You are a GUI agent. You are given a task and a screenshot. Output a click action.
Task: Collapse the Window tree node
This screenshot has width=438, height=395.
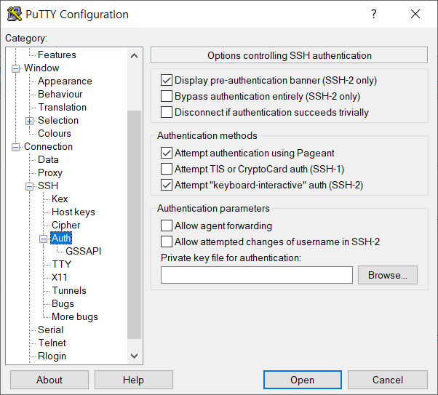(16, 68)
